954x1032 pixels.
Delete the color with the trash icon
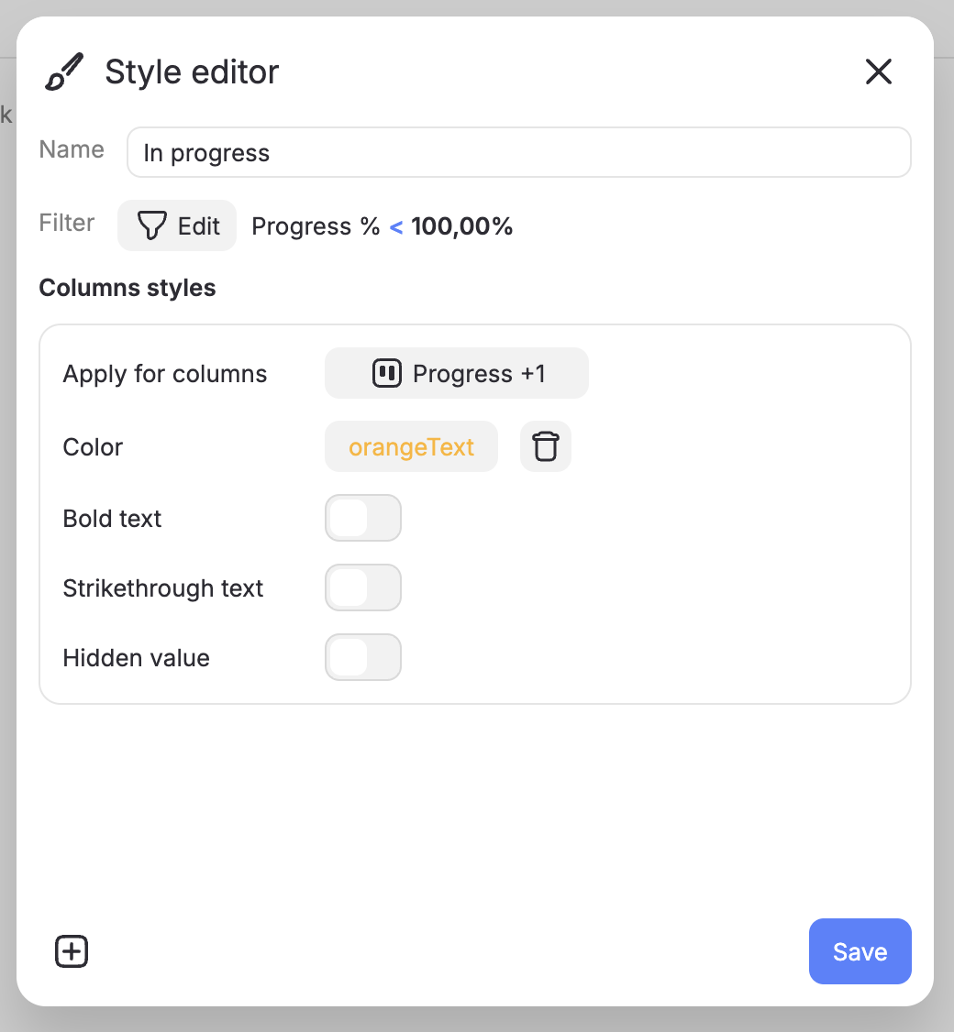(x=546, y=447)
